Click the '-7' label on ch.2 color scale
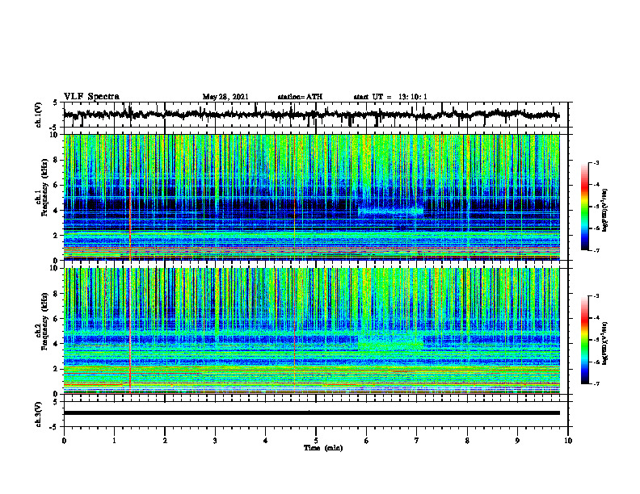The width and height of the screenshot is (640, 494). 596,384
